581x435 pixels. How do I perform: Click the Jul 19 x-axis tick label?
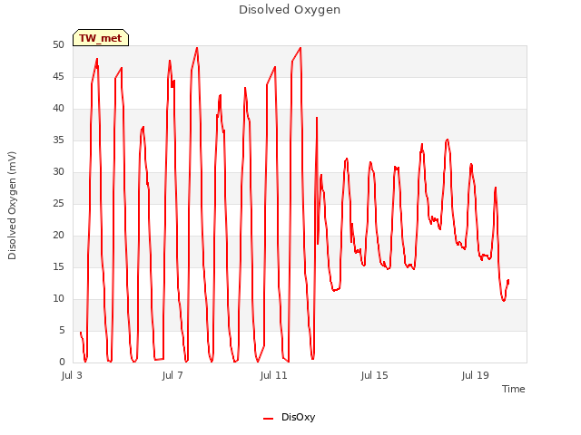click(476, 375)
